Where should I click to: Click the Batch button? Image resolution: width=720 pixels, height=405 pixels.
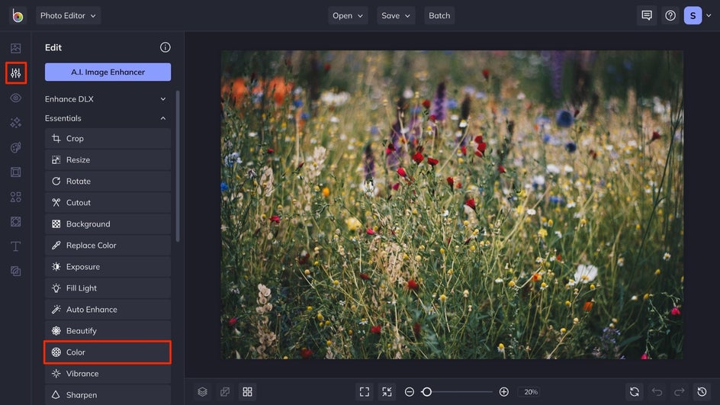pos(439,15)
